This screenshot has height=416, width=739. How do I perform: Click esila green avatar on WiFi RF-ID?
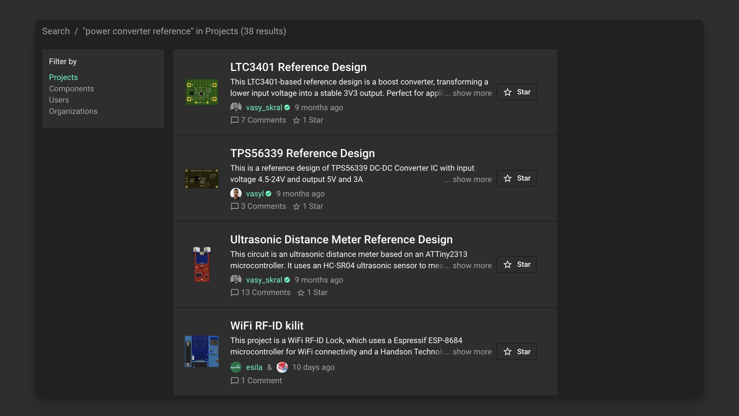[x=236, y=367]
